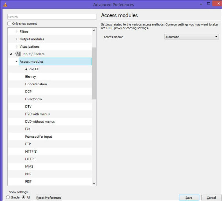
Task: Click the tree scrollbar down arrow
Action: point(94,183)
